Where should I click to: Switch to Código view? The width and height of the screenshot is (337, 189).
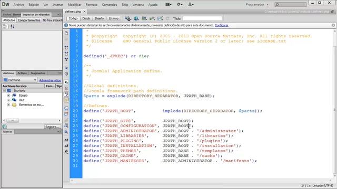pos(73,18)
